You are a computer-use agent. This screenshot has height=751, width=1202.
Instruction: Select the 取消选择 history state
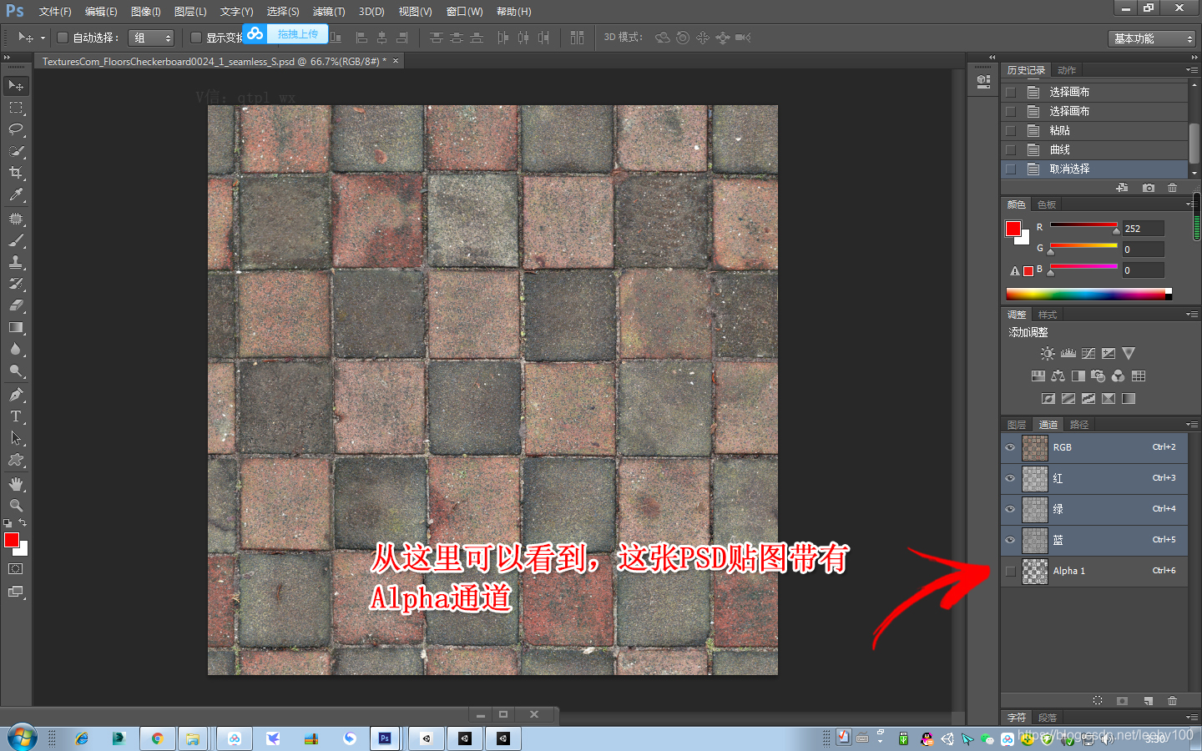[x=1094, y=169]
